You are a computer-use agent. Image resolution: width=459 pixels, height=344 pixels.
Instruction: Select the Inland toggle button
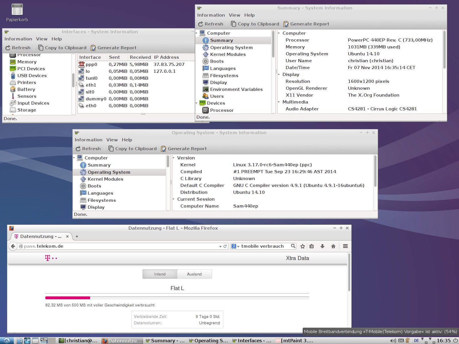[160, 274]
